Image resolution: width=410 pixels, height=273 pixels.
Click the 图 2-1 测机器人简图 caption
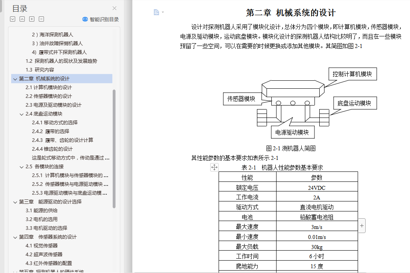click(291, 149)
